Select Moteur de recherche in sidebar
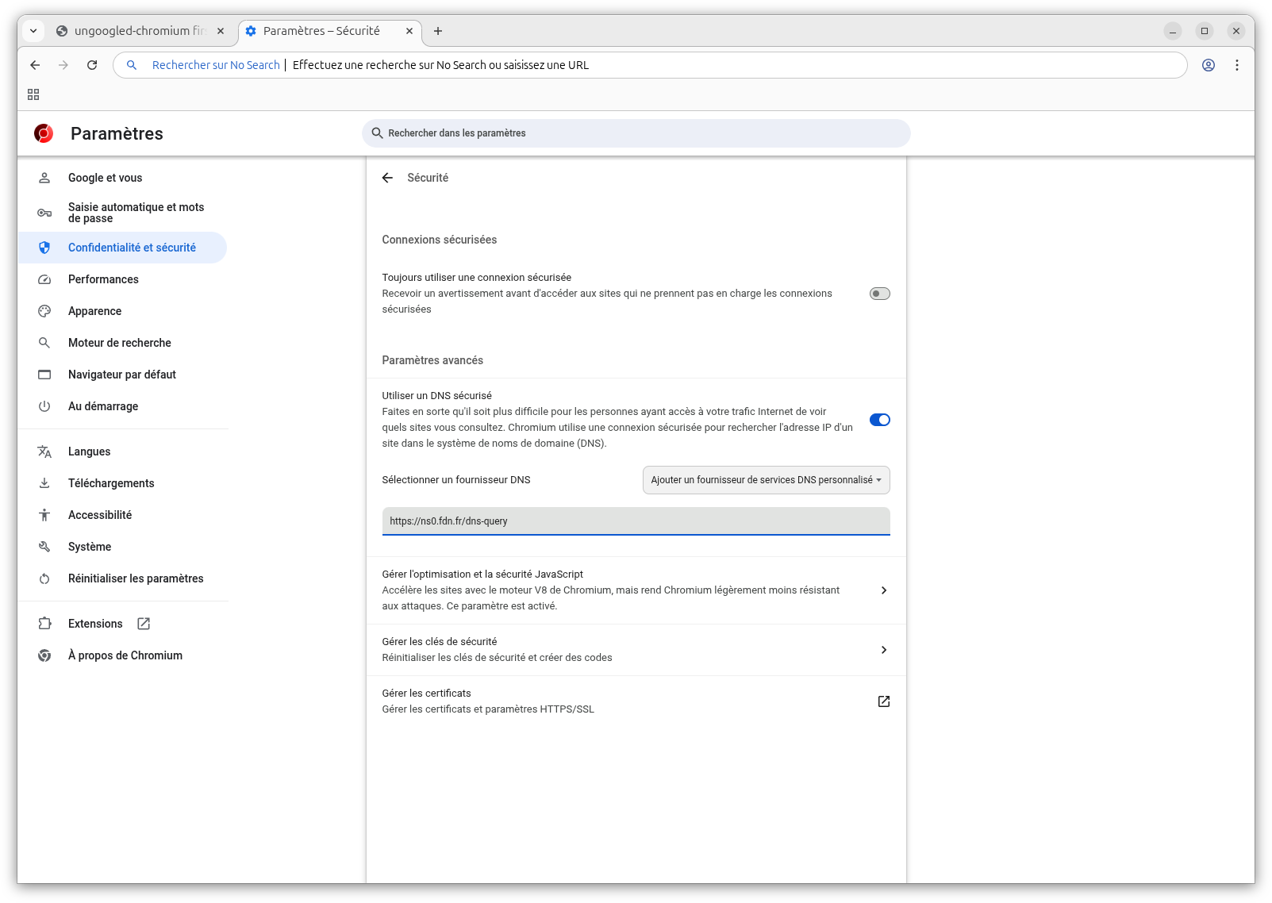Viewport: 1272px width, 903px height. click(x=120, y=343)
